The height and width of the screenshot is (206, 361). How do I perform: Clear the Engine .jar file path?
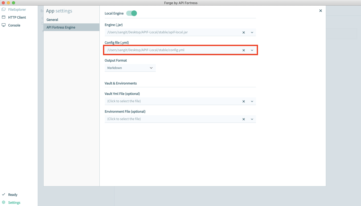point(243,33)
